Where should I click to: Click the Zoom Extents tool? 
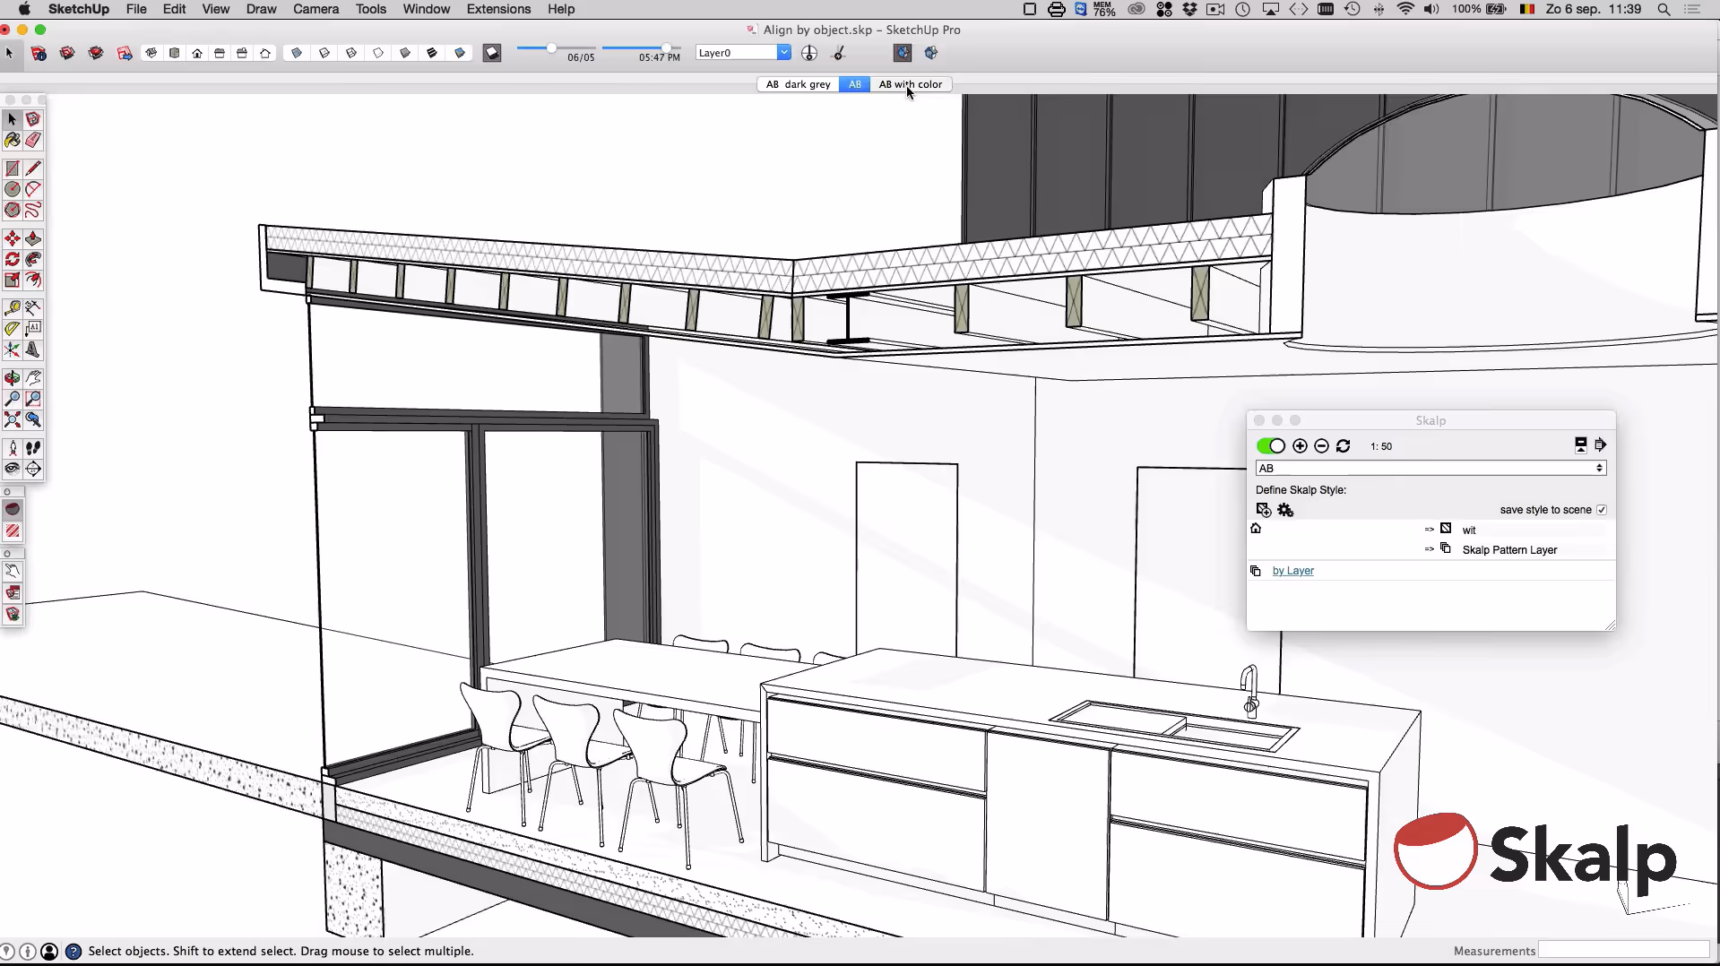[12, 419]
